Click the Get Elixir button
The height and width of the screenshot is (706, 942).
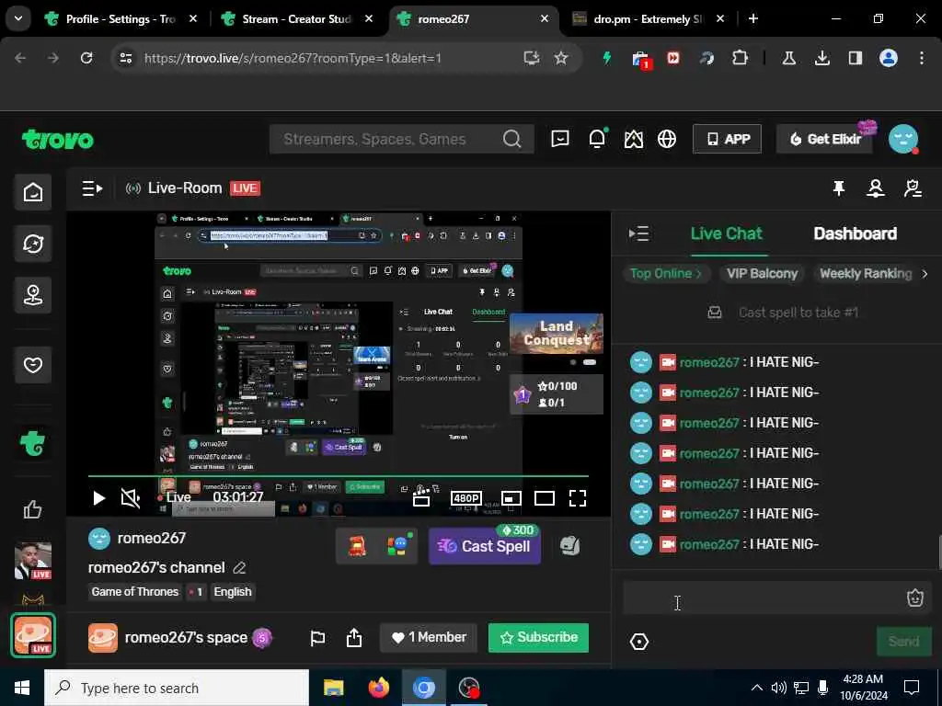(x=825, y=140)
